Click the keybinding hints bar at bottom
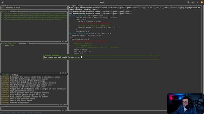The width and height of the screenshot is (204, 114). point(21,113)
